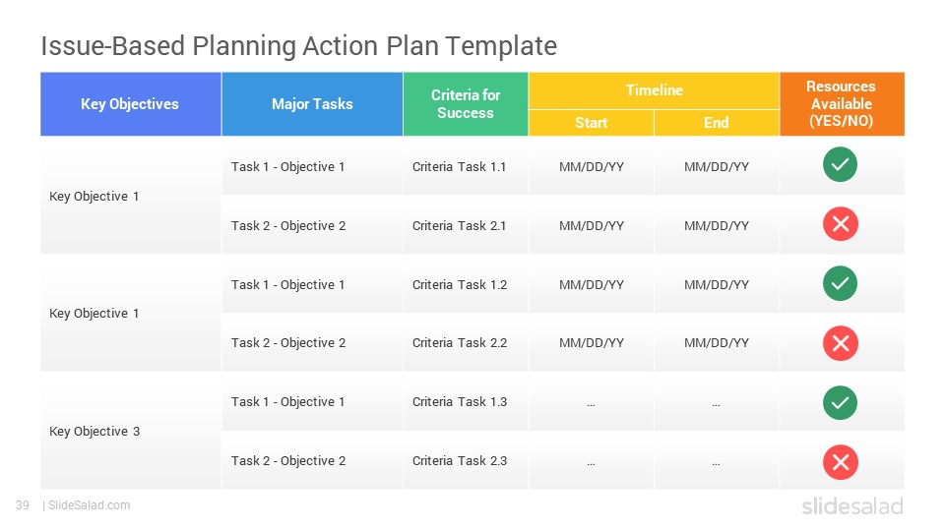Select the end date for Criteria Task 2.2
The image size is (945, 531).
click(x=717, y=342)
